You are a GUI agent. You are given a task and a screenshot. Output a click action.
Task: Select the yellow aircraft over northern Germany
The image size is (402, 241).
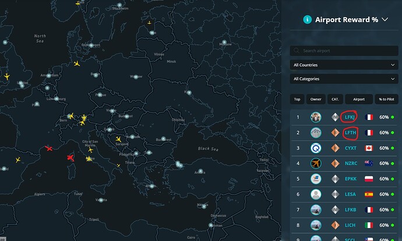point(76,63)
